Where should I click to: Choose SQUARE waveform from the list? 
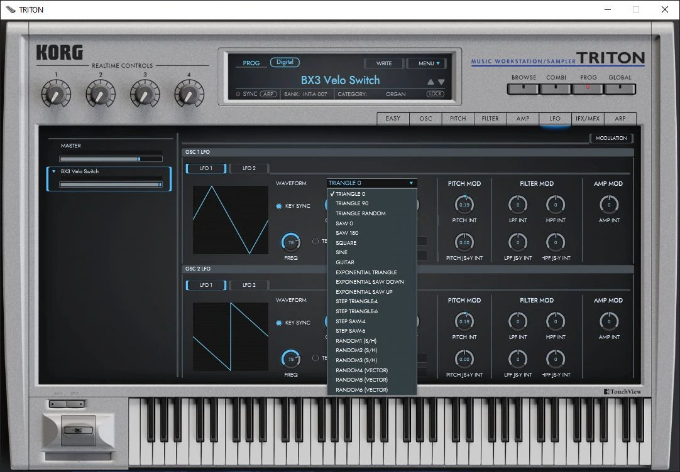tap(371, 243)
